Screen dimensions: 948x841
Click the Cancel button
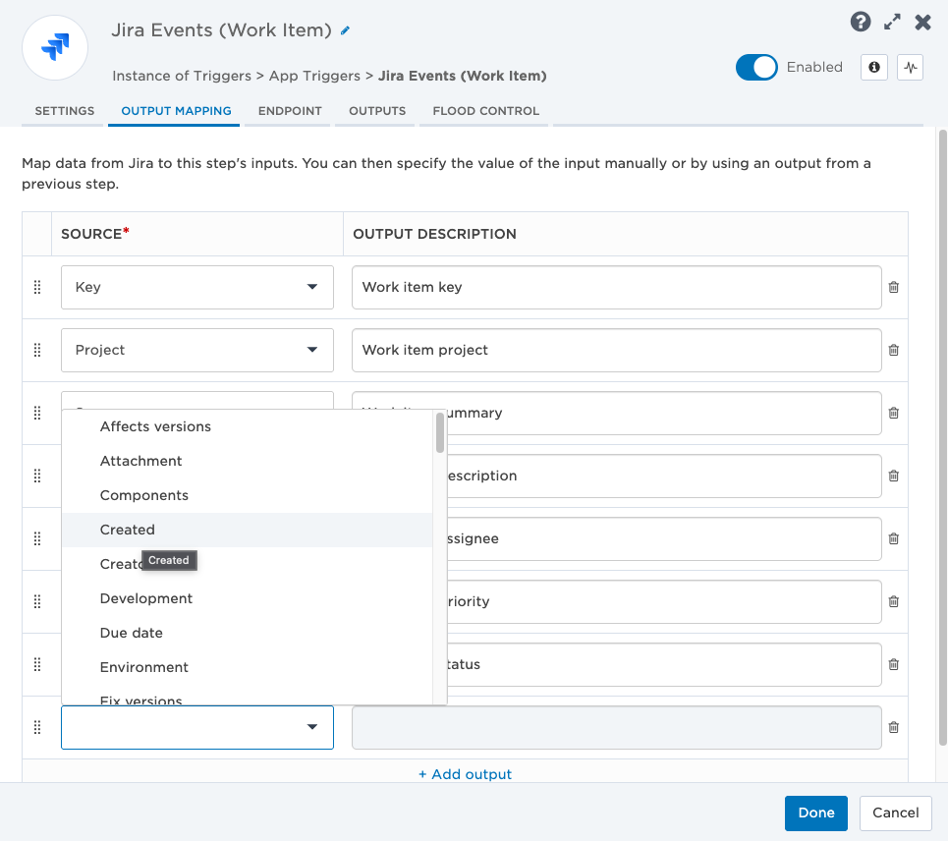click(895, 813)
